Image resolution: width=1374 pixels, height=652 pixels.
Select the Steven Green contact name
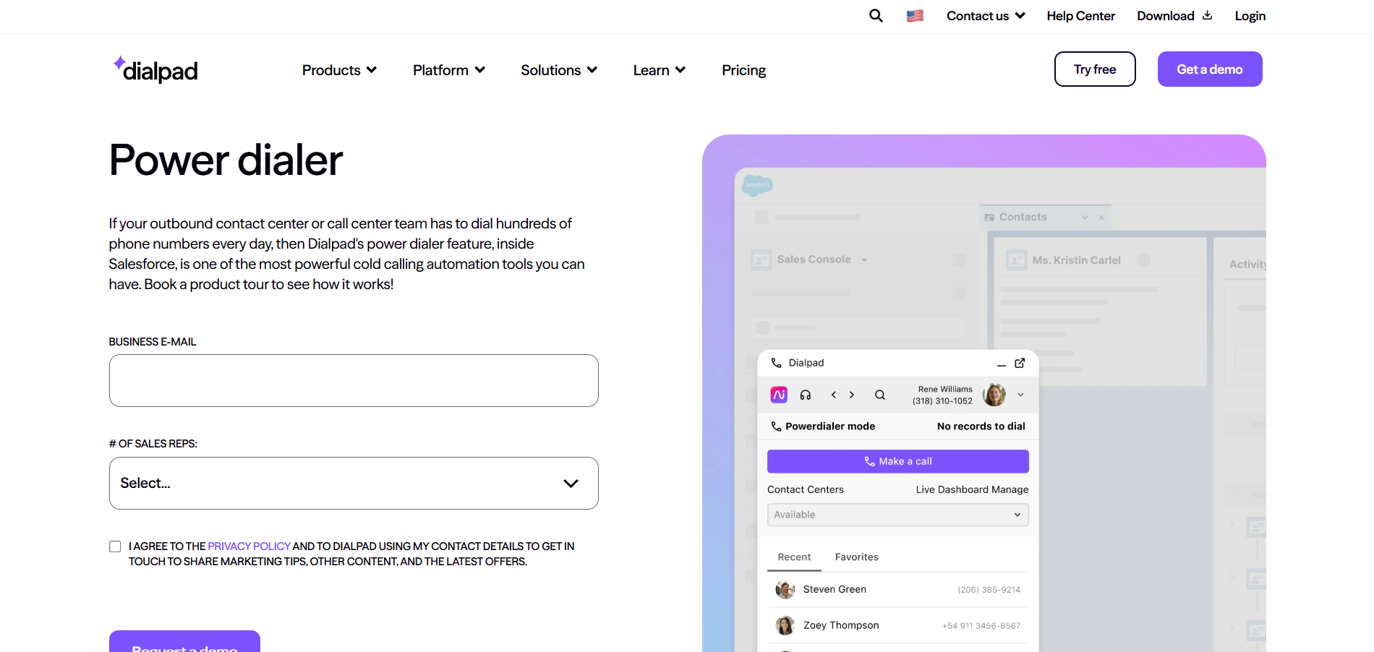pyautogui.click(x=835, y=590)
